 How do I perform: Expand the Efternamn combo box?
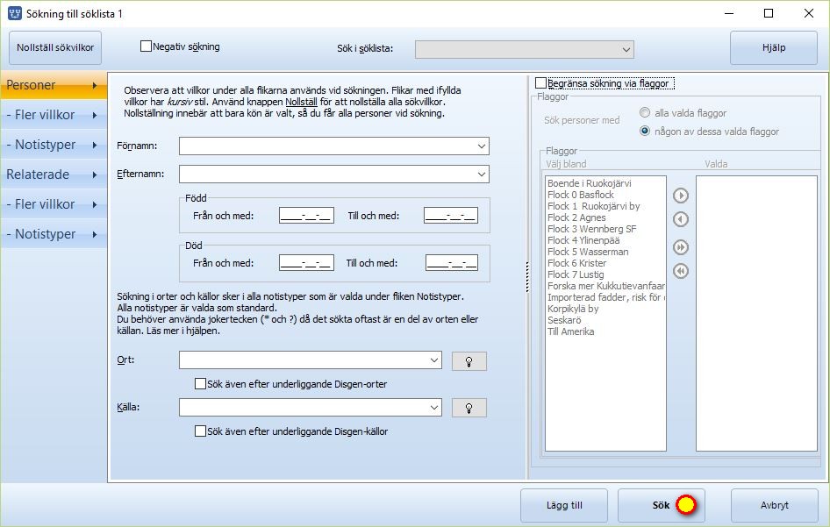coord(481,174)
